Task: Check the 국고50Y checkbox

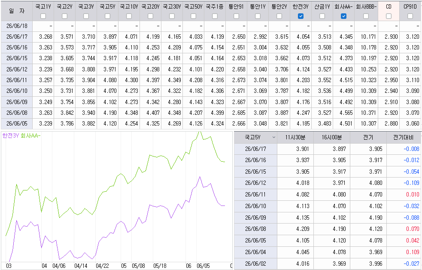Action: tap(193, 16)
